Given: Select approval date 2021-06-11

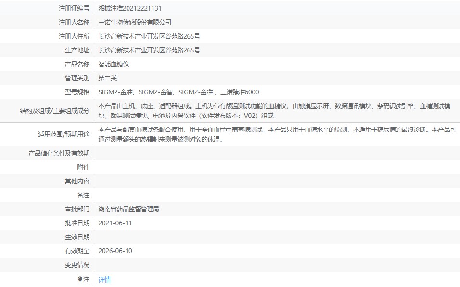Looking at the screenshot, I should 115,223.
